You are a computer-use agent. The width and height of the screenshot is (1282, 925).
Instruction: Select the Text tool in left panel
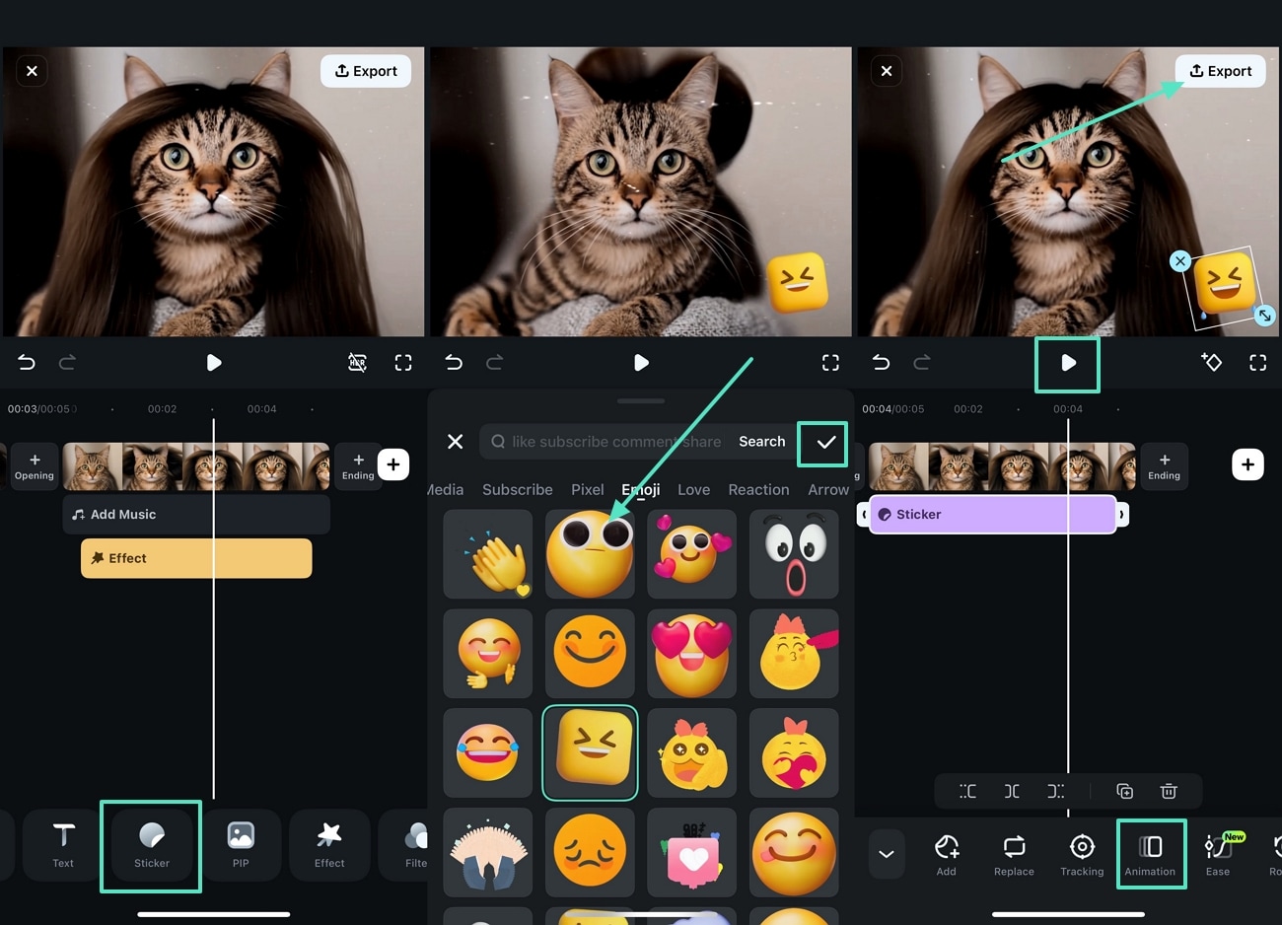coord(63,846)
